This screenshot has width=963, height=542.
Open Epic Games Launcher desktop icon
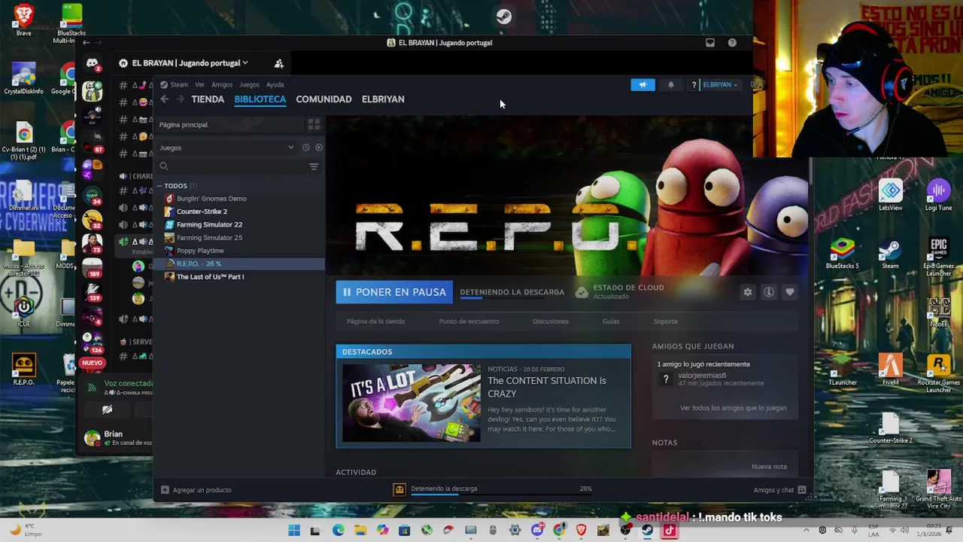click(938, 256)
